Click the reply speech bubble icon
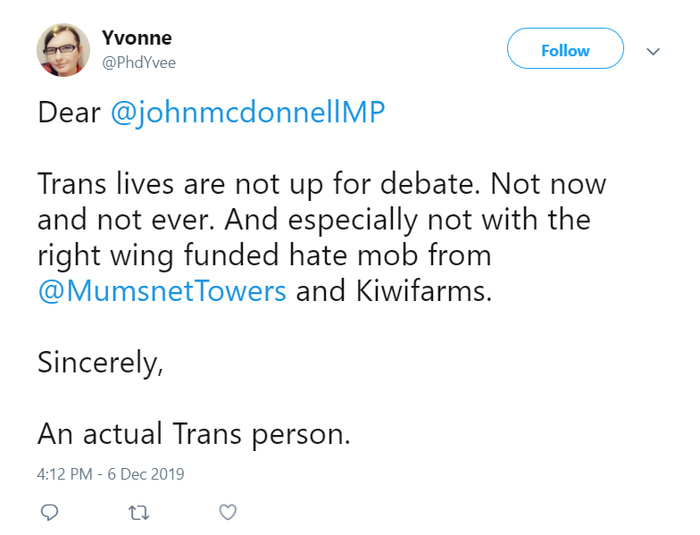The image size is (700, 535). tap(50, 513)
